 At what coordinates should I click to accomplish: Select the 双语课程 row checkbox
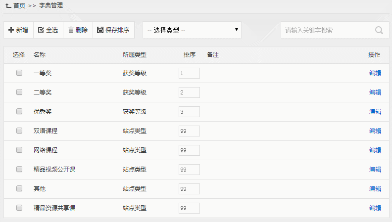pos(19,131)
